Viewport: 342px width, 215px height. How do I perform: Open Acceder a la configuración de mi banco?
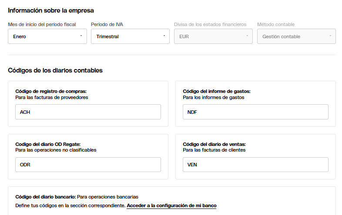172,205
